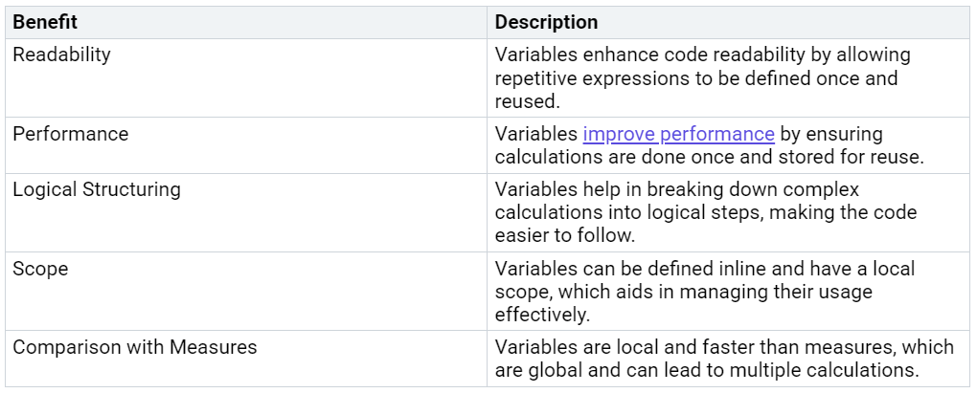
Task: Select the Readability row label
Action: tap(61, 55)
